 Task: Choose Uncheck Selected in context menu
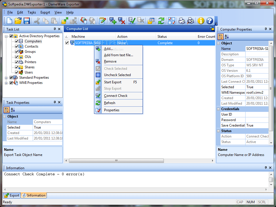tap(118, 75)
